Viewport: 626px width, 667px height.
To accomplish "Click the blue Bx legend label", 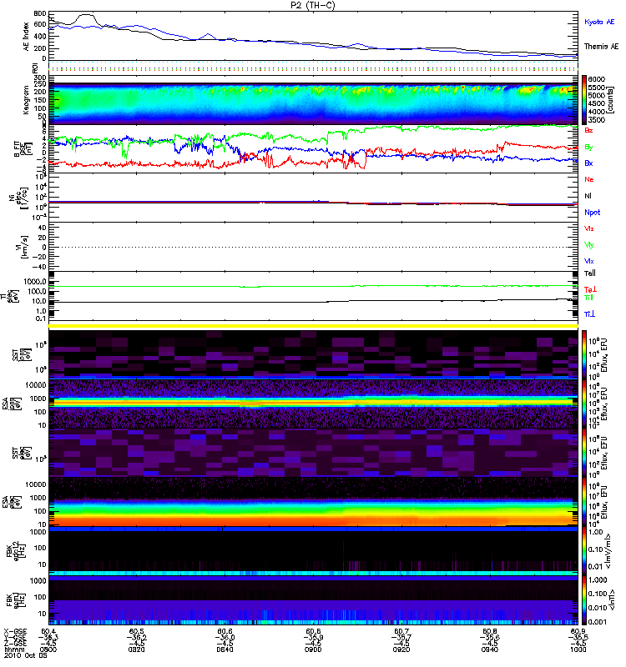I will 588,163.
